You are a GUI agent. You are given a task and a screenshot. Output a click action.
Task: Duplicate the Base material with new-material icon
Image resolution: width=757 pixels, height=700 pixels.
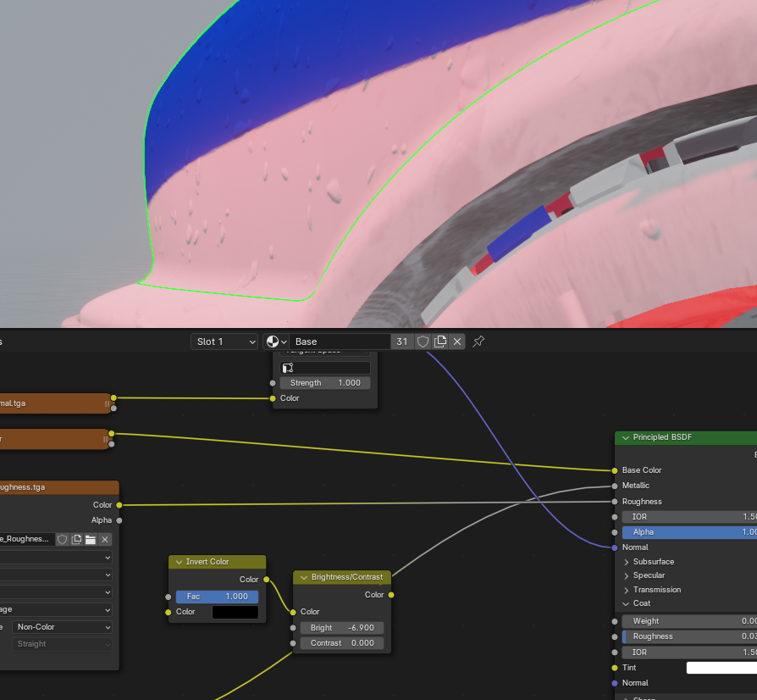440,342
